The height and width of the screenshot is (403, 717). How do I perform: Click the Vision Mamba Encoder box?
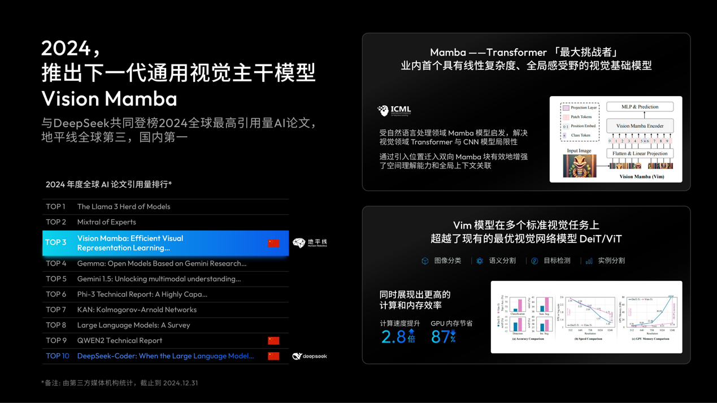[x=640, y=126]
